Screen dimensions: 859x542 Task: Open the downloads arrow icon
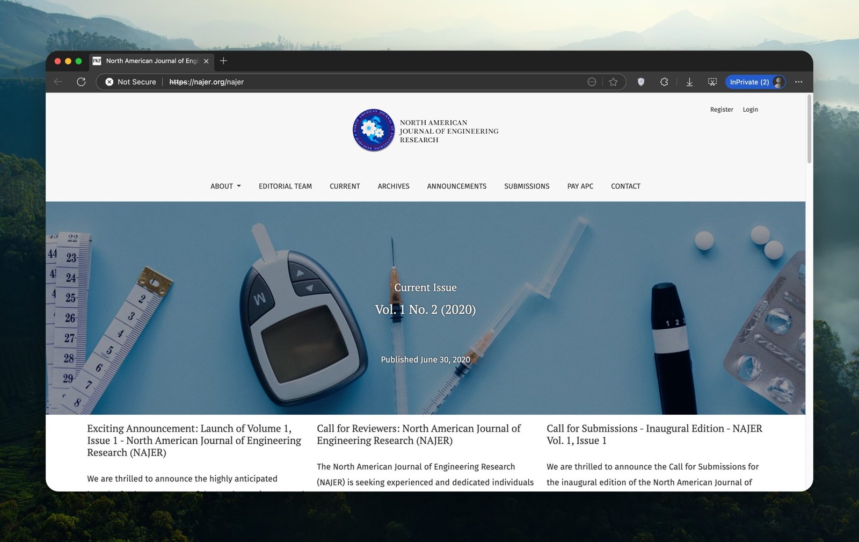tap(689, 82)
